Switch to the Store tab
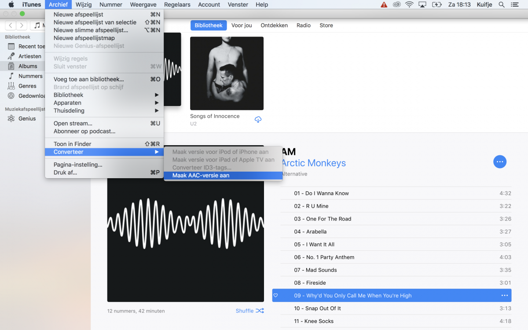This screenshot has width=528, height=330. point(326,26)
